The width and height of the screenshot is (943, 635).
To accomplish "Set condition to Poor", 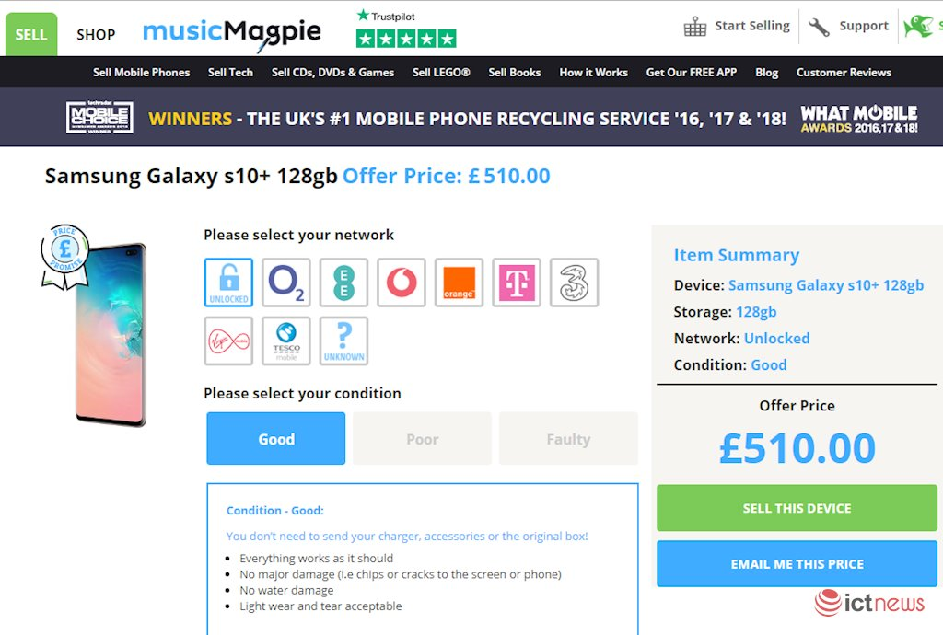I will pos(422,439).
